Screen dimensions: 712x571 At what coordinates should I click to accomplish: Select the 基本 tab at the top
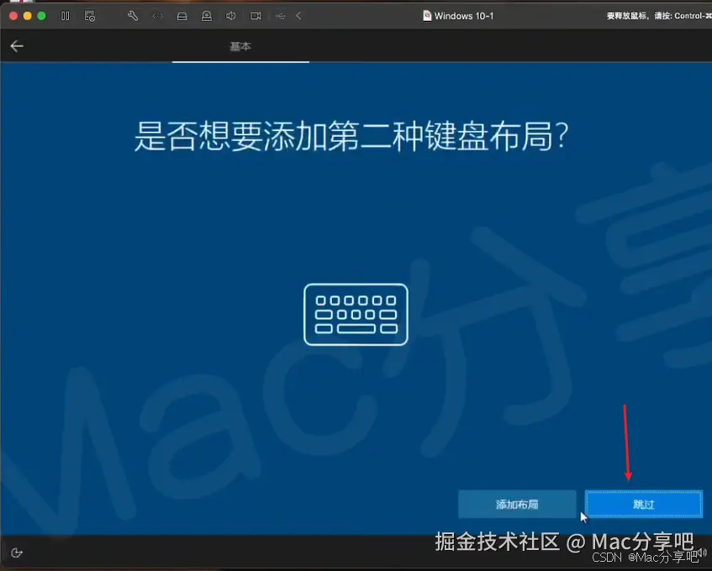pos(240,47)
